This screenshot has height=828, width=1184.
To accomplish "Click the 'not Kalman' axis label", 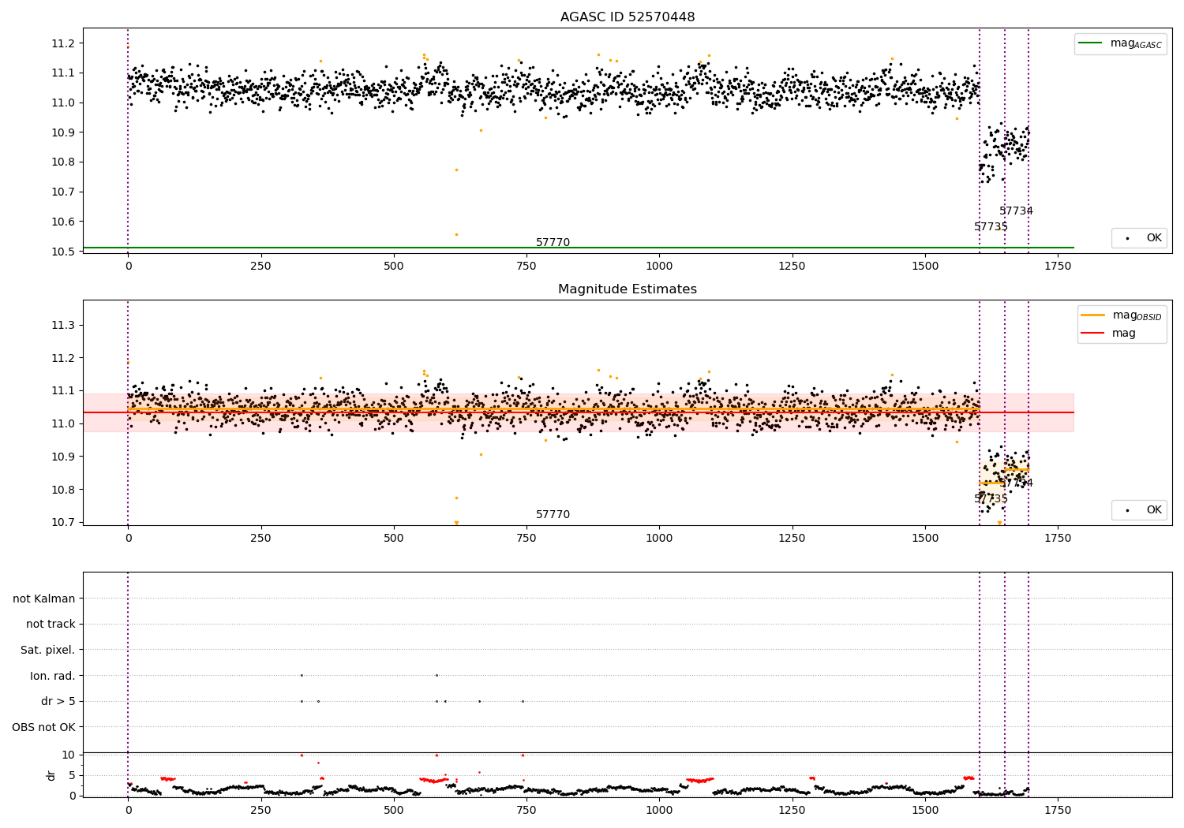I will (44, 599).
